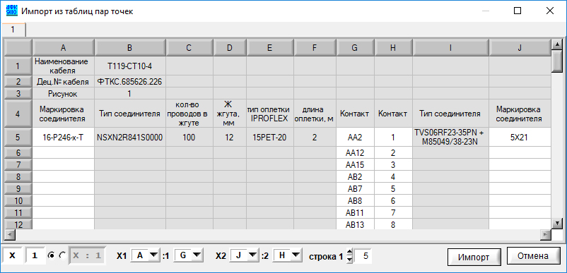Open the :2 column dropdown showing H
The image size is (567, 273).
pos(288,255)
